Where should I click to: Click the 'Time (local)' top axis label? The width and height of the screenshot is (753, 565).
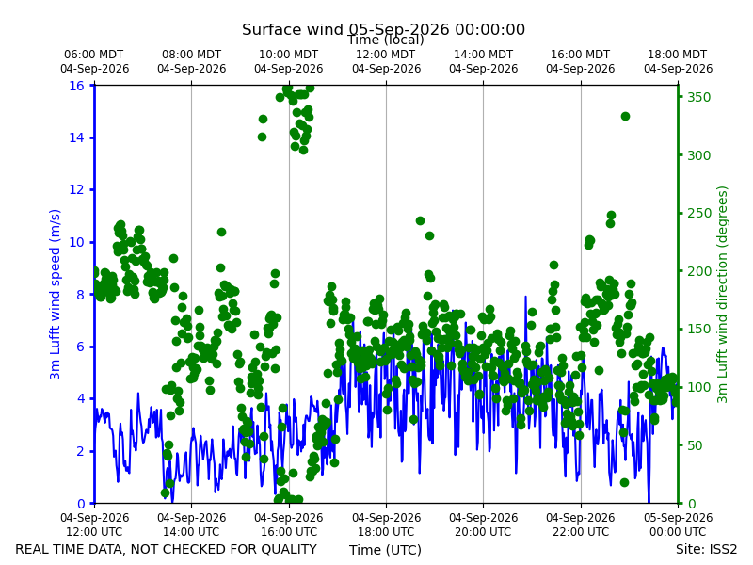(386, 40)
